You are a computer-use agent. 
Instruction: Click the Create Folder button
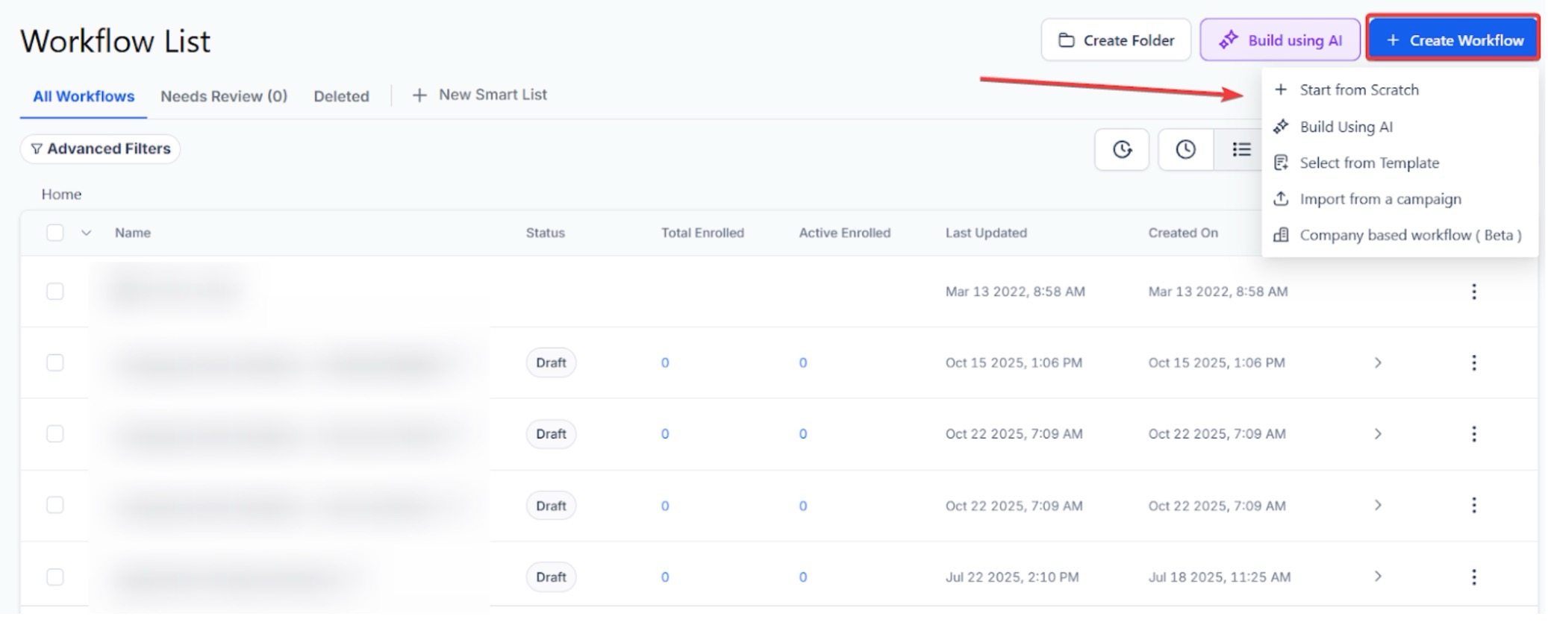tap(1115, 40)
